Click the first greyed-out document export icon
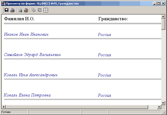 coord(34,10)
